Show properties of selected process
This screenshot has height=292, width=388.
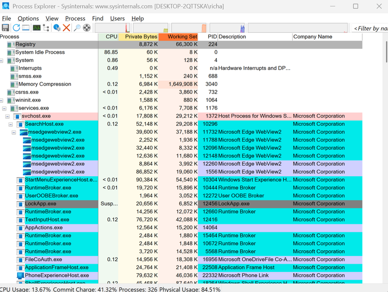57,27
